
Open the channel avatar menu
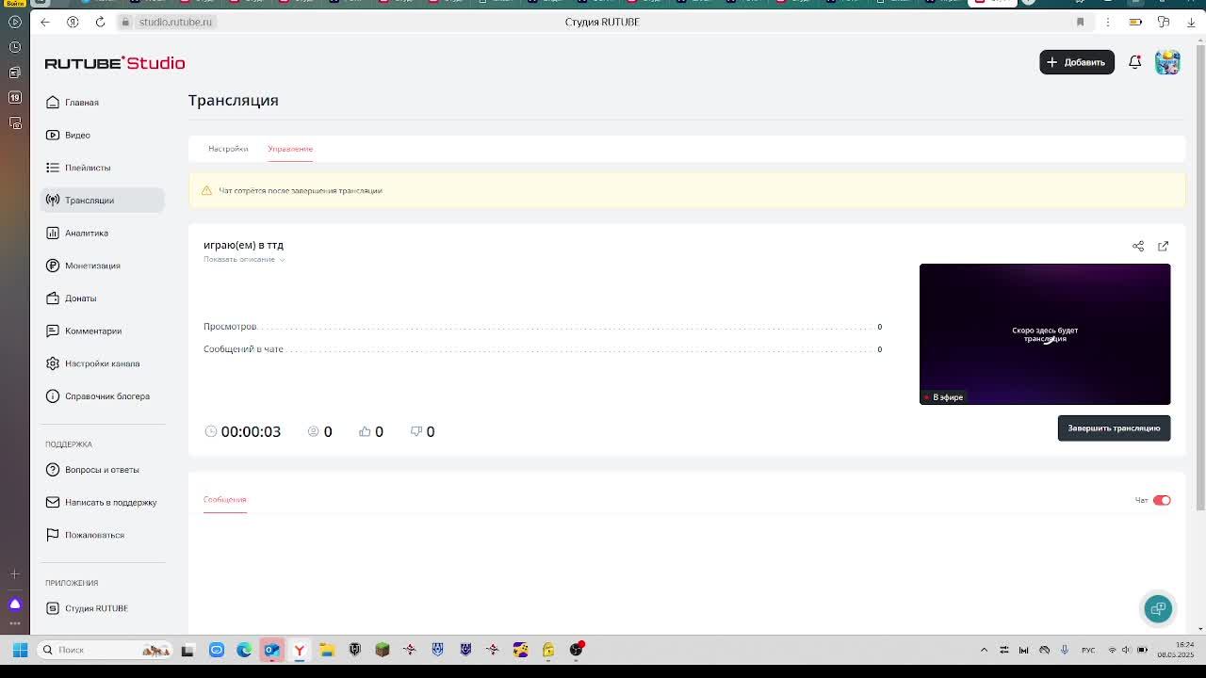(1167, 62)
